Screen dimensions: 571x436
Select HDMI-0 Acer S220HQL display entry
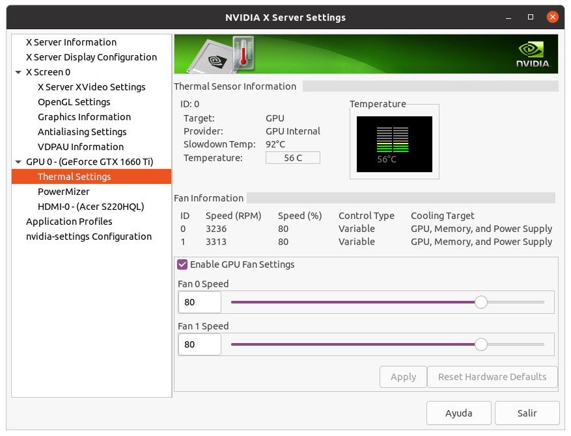91,207
